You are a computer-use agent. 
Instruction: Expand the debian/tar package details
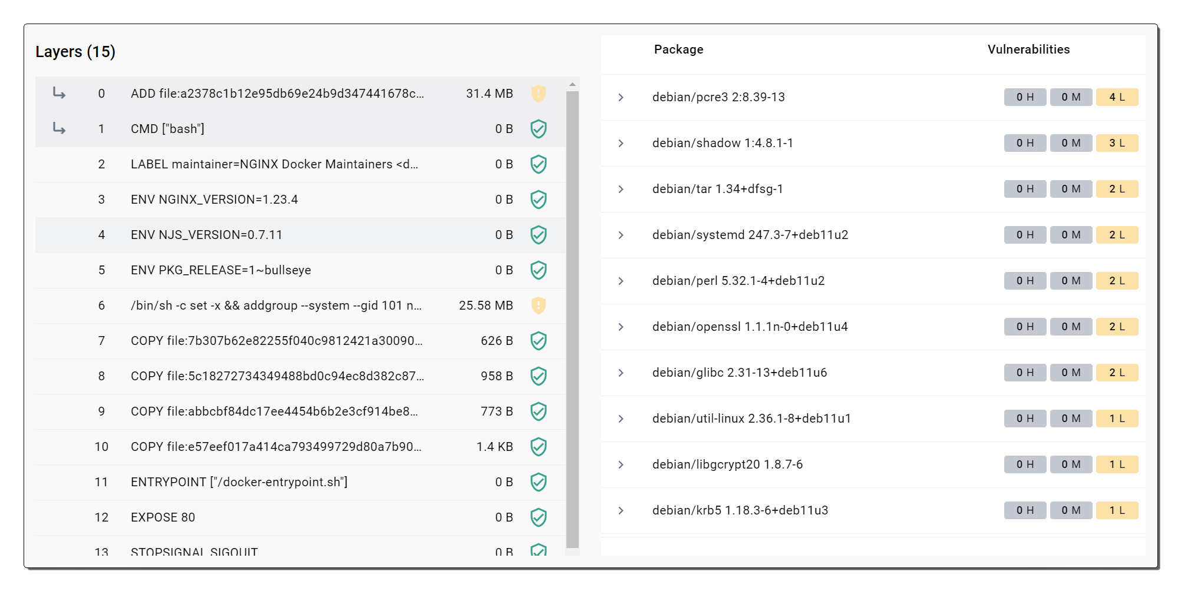click(x=621, y=189)
